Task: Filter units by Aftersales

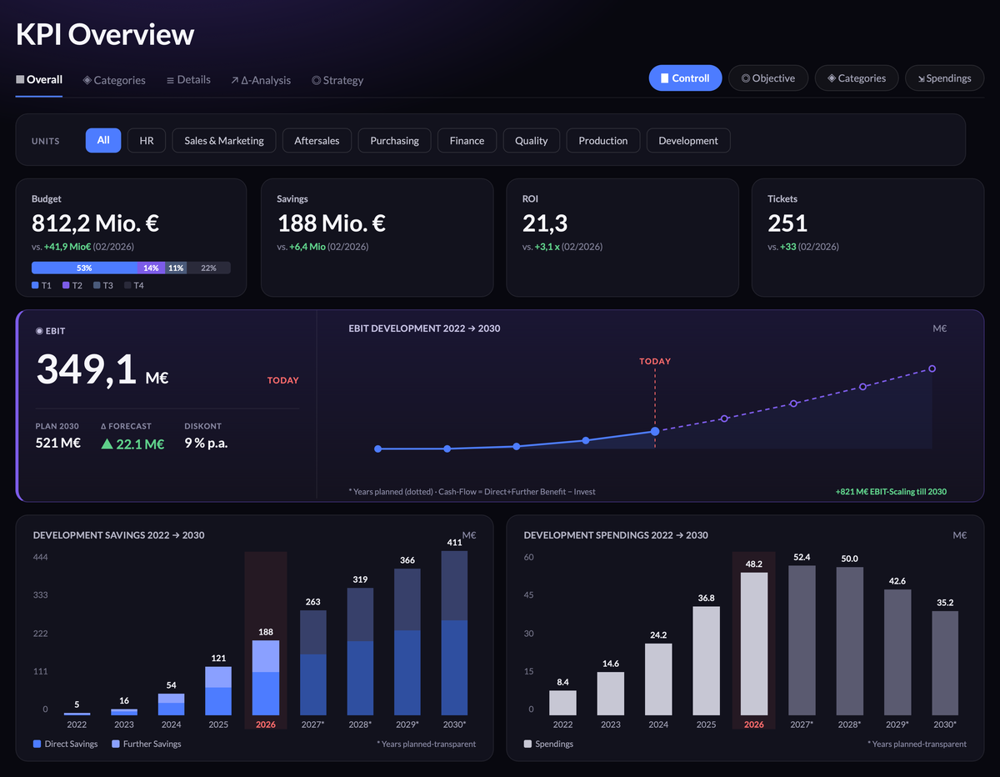Action: [x=317, y=140]
